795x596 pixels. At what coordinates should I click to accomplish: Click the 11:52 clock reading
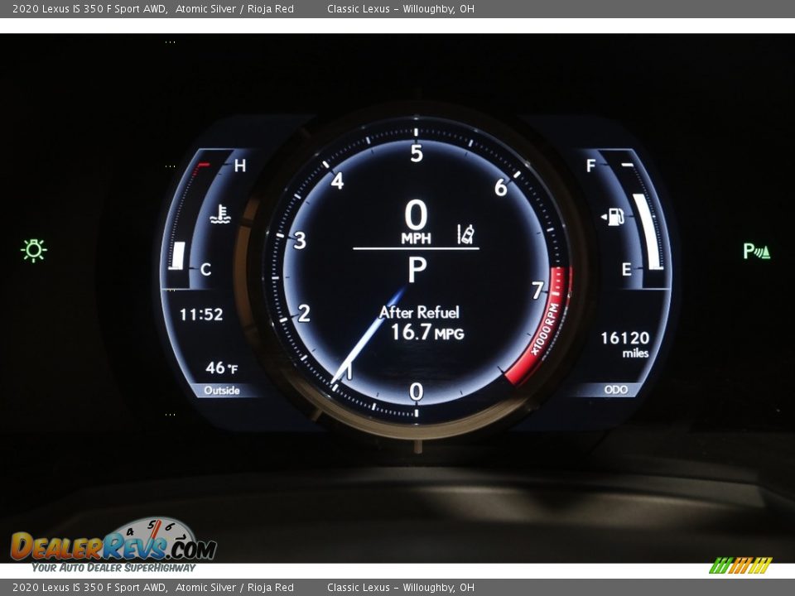201,315
